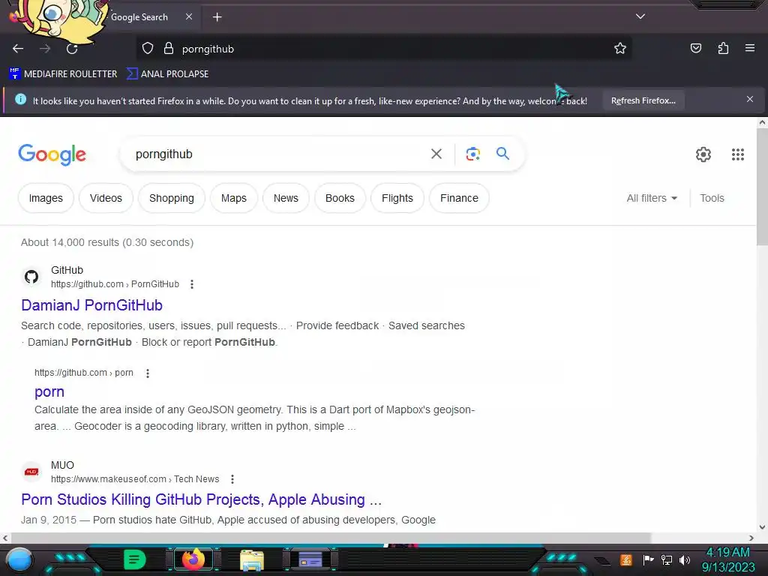768x576 pixels.
Task: Submit search with magnifier icon
Action: (x=502, y=154)
